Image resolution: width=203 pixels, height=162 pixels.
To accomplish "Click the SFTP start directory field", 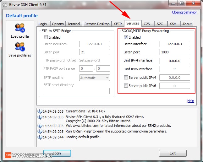I will tap(77, 91).
